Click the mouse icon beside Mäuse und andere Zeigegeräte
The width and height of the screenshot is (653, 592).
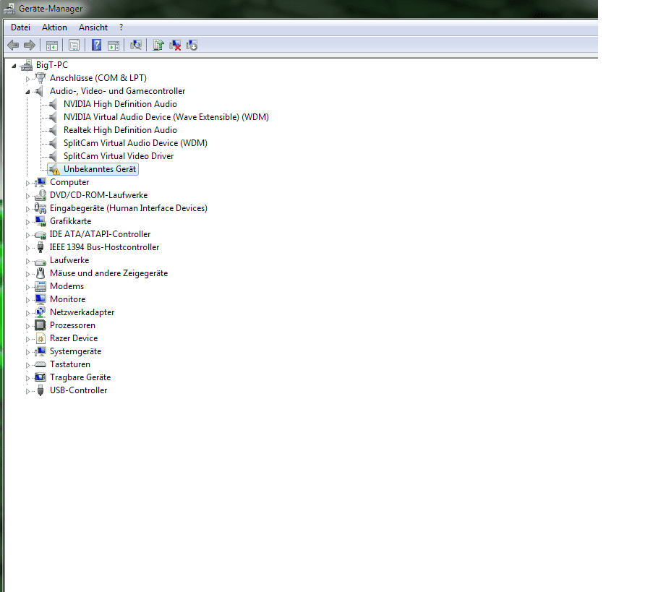point(40,273)
